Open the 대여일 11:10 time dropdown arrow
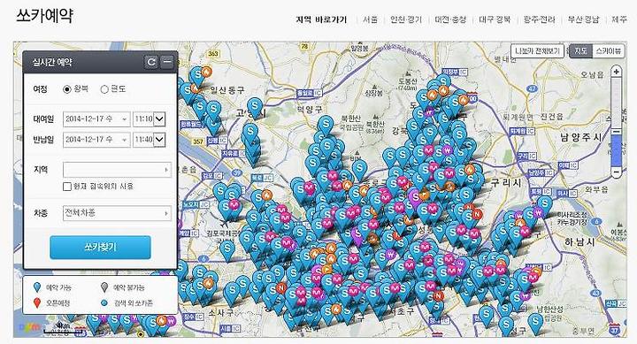 [x=159, y=119]
